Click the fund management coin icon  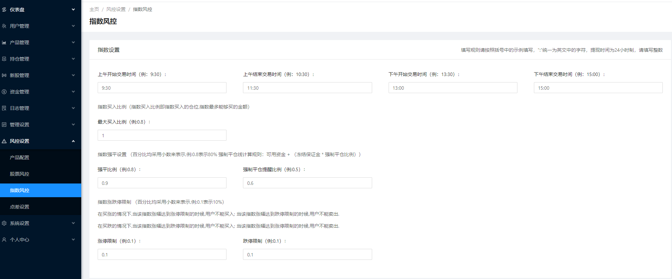coord(4,92)
